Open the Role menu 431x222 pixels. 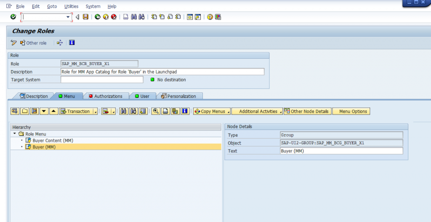pyautogui.click(x=20, y=6)
